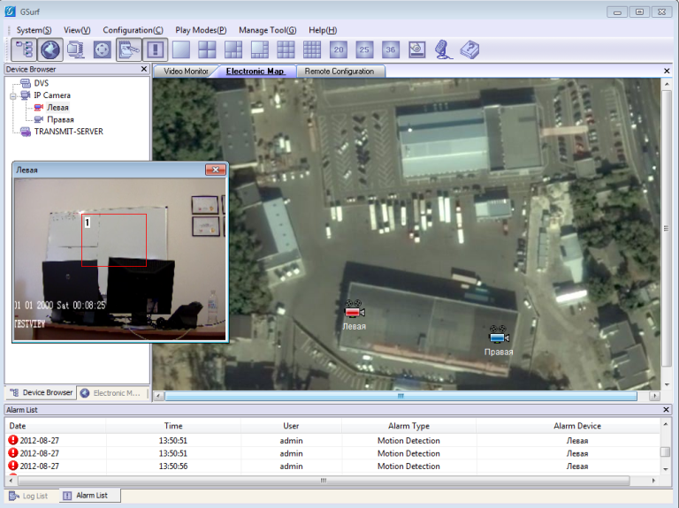Click map scroll left arrow

tap(159, 396)
